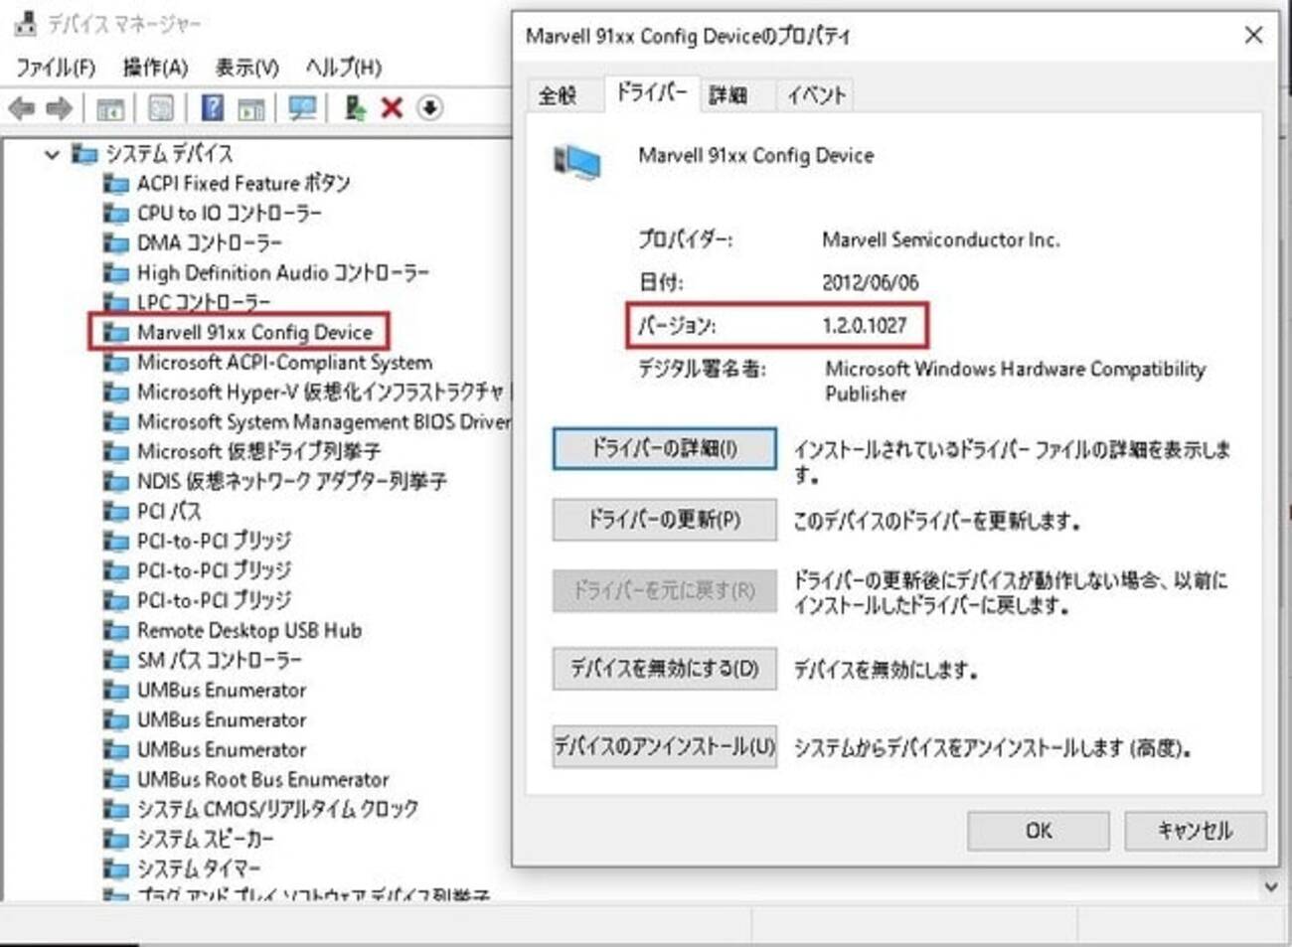The image size is (1292, 947).
Task: Select the ドライバー tab
Action: [651, 92]
